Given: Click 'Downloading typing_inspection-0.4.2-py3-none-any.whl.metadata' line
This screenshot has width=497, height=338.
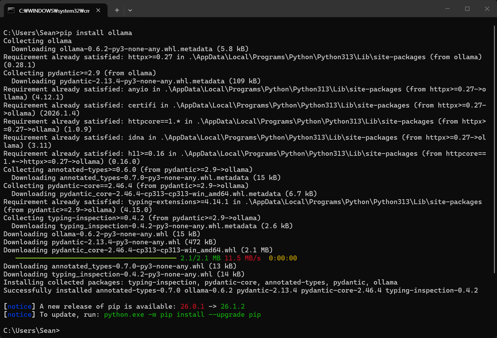Looking at the screenshot, I should (x=152, y=226).
